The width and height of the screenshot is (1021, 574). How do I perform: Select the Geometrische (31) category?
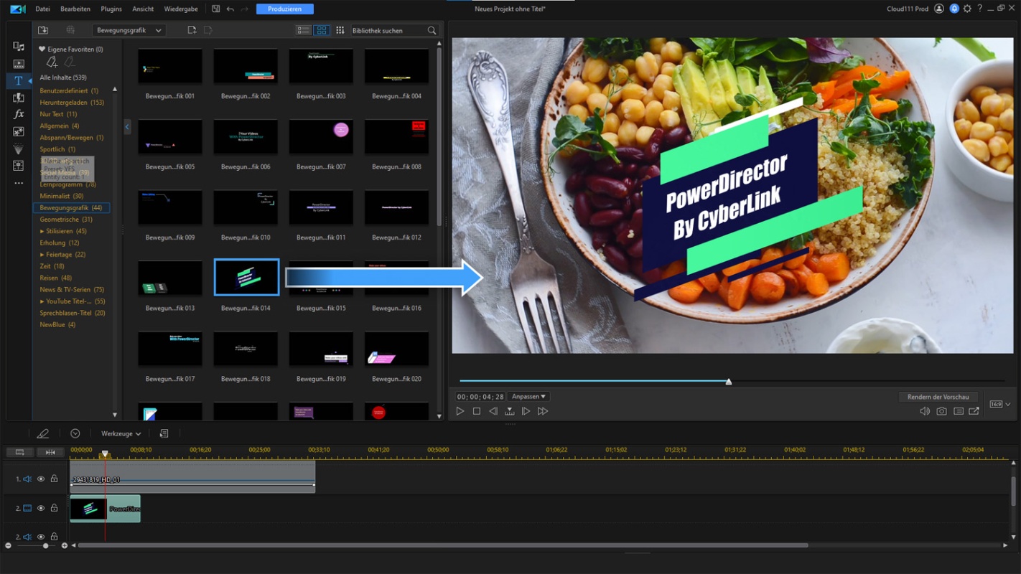(66, 220)
